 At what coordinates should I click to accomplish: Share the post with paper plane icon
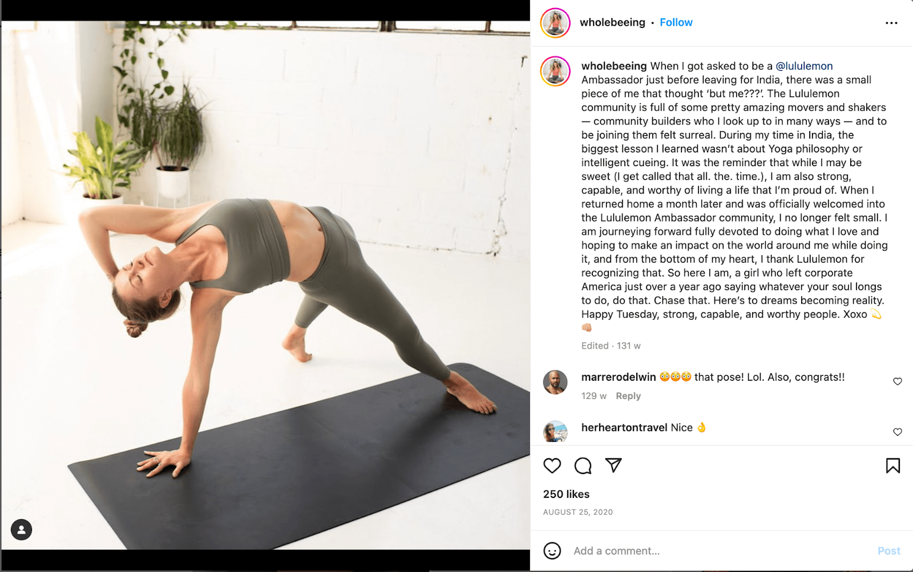(x=613, y=465)
